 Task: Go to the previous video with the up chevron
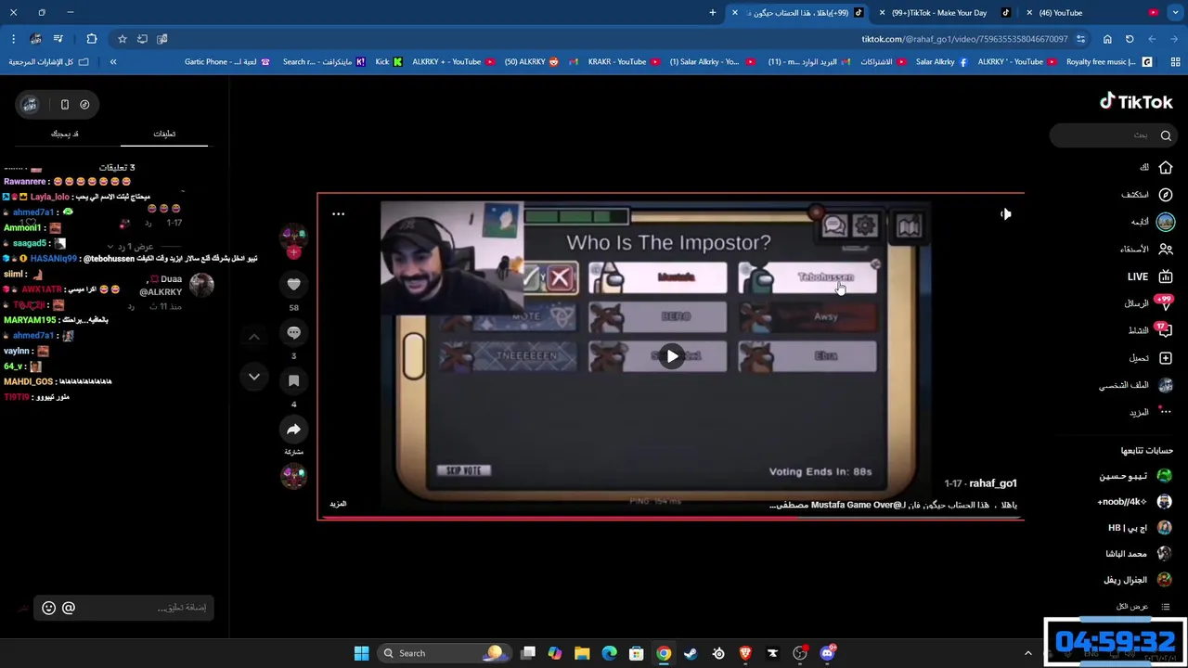(x=253, y=337)
